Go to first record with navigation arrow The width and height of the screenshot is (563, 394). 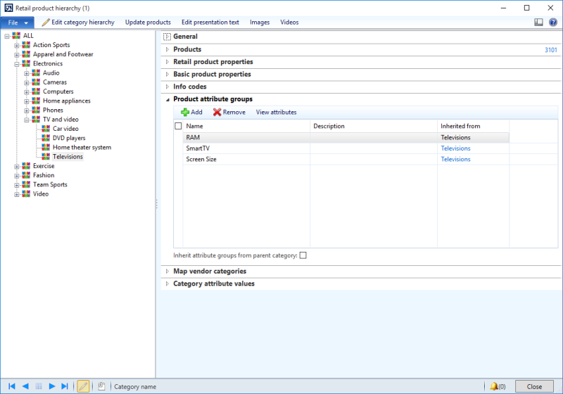11,386
